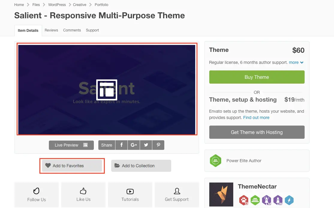This screenshot has height=208, width=334.
Task: Click the Power Elite Author label
Action: [244, 161]
